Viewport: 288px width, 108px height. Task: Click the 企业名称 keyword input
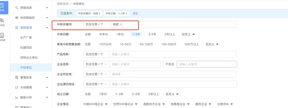(x=135, y=64)
